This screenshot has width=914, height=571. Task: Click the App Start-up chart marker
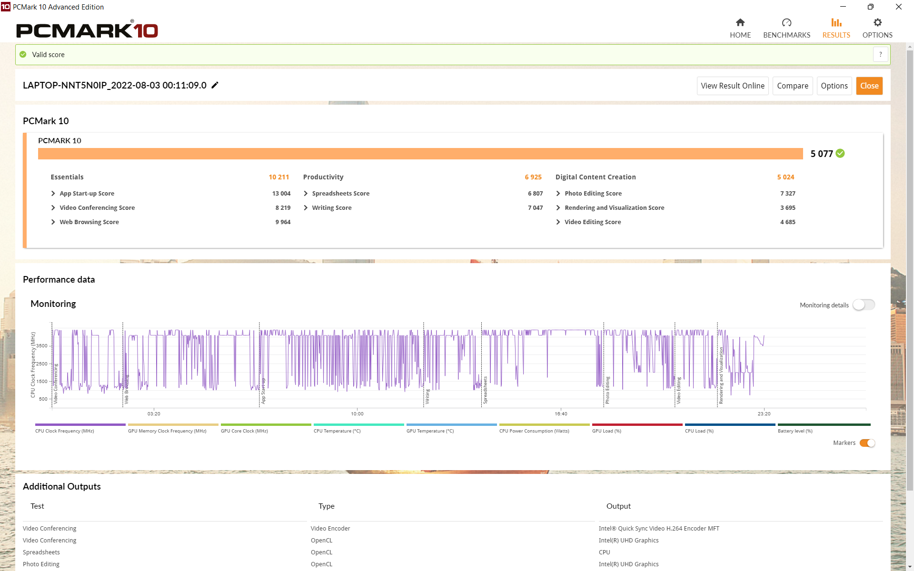[x=263, y=391]
